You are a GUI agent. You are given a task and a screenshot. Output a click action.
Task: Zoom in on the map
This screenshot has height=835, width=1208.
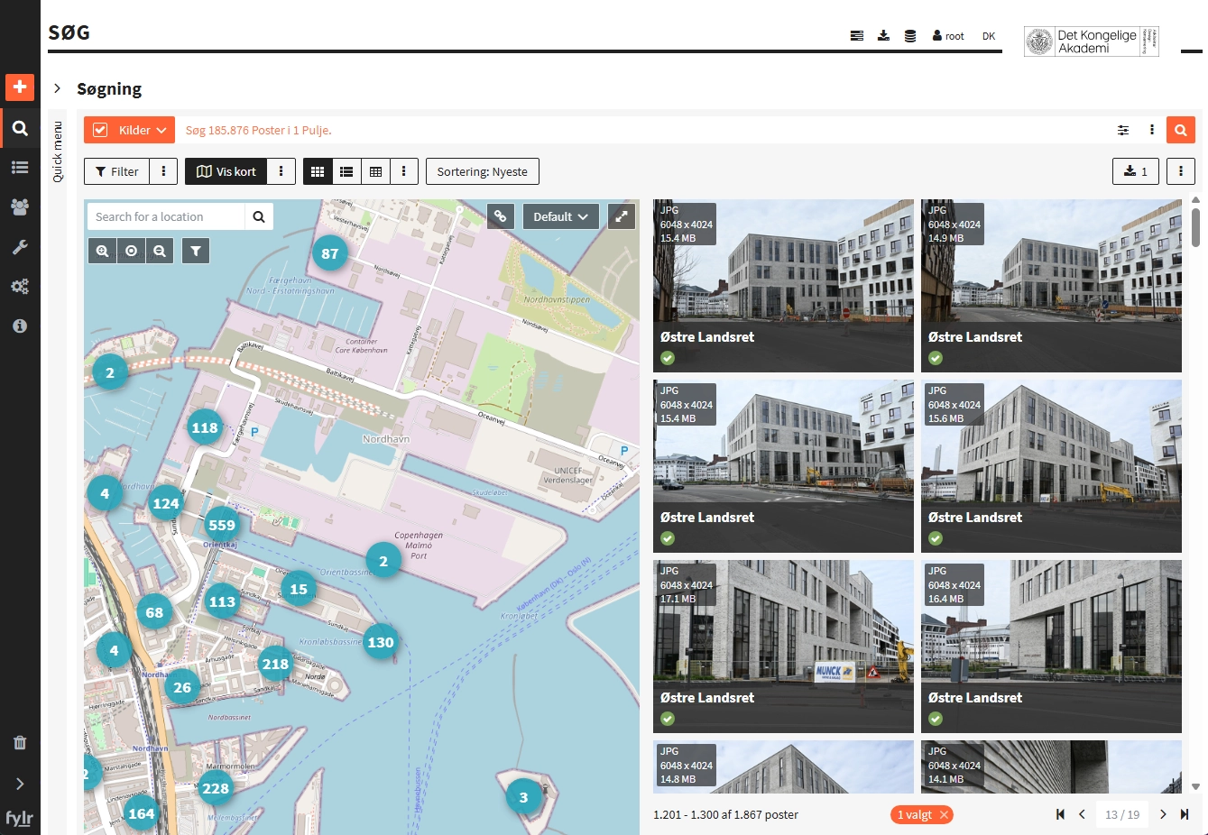click(103, 251)
